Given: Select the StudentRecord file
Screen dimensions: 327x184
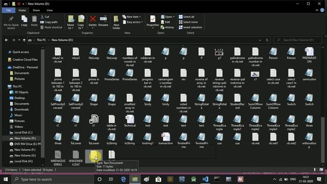Looking at the screenshot, I should point(237,102).
